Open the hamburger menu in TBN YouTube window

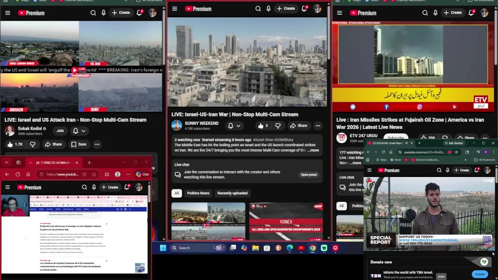click(x=369, y=170)
